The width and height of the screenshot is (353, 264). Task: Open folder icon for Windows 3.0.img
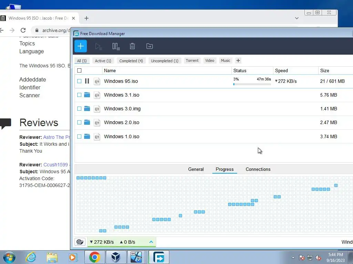coord(87,109)
